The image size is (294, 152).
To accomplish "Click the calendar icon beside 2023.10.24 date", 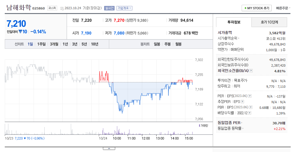I will pyautogui.click(x=62, y=8).
